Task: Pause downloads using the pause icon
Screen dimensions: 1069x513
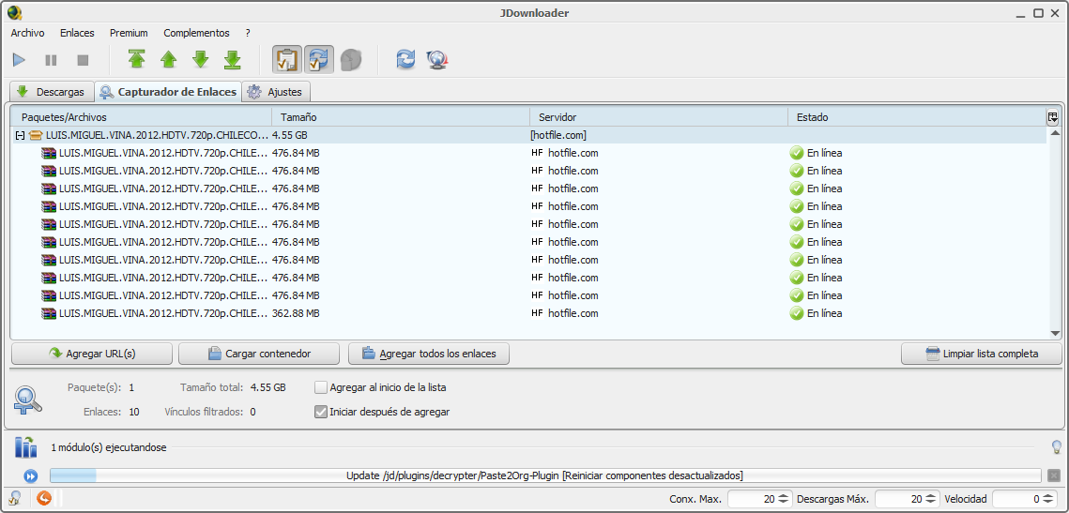Action: (x=51, y=60)
